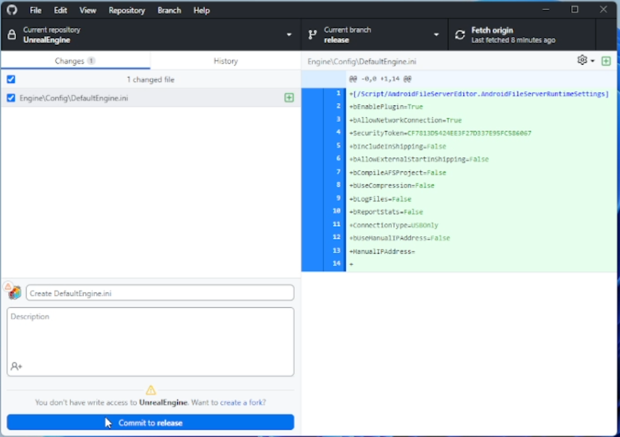The image size is (620, 437).
Task: Open dropdown arrow next to settings gear
Action: coord(593,61)
